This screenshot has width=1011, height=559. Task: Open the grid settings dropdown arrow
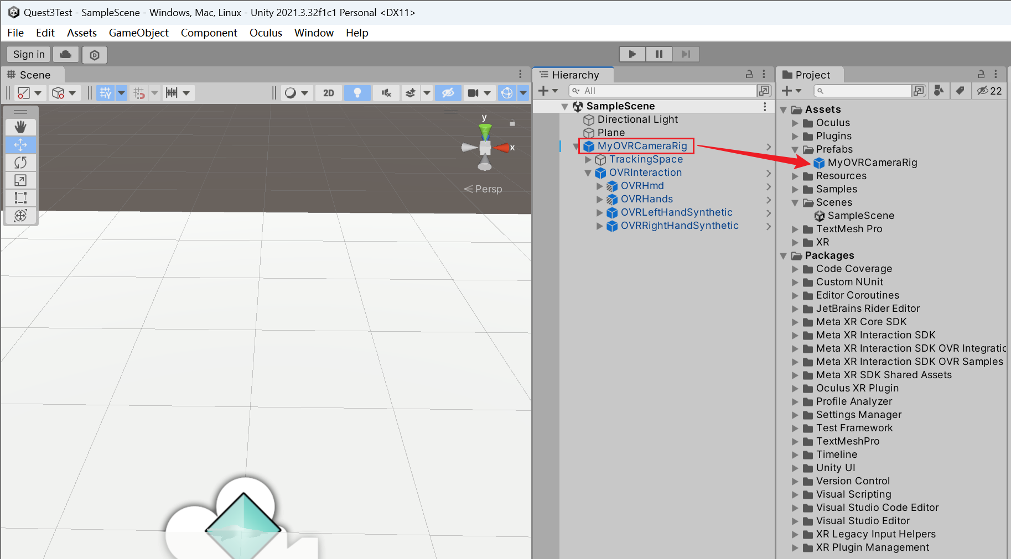[122, 93]
